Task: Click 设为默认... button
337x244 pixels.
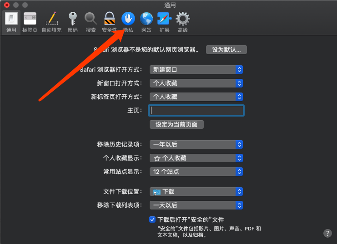Action: click(226, 50)
